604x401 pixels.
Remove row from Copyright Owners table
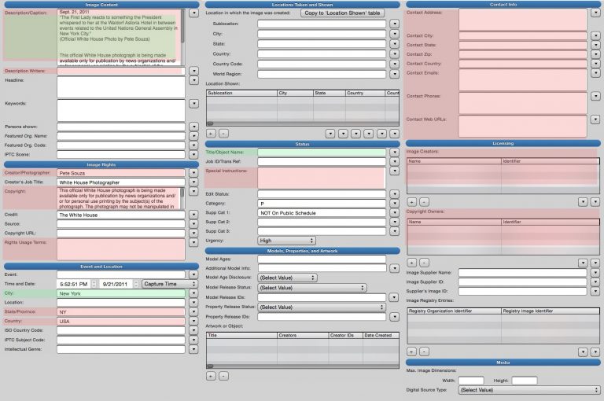[424, 262]
